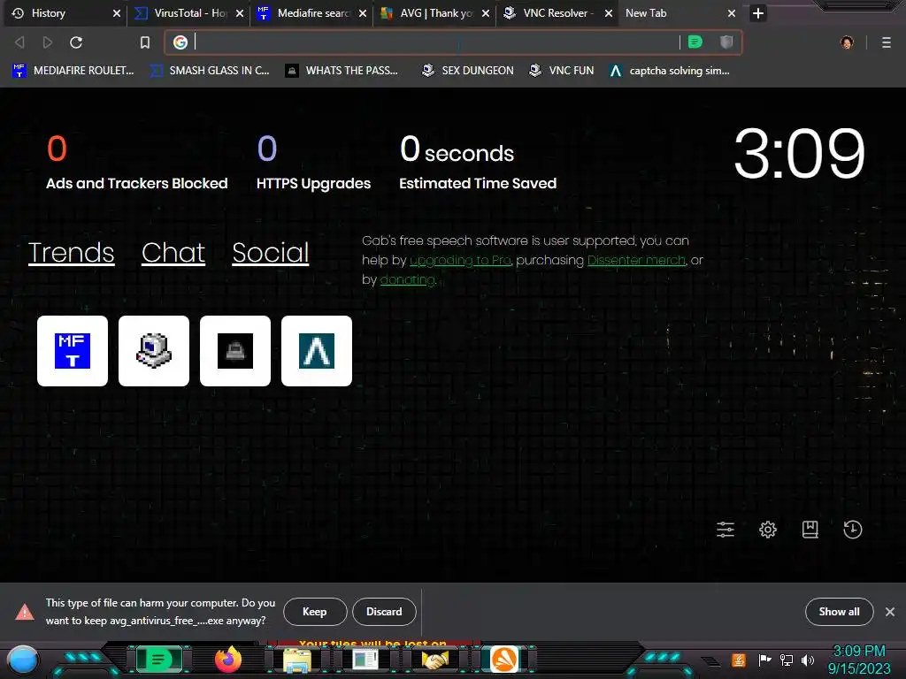Go forward with the forward arrow
The height and width of the screenshot is (679, 906).
tap(48, 42)
